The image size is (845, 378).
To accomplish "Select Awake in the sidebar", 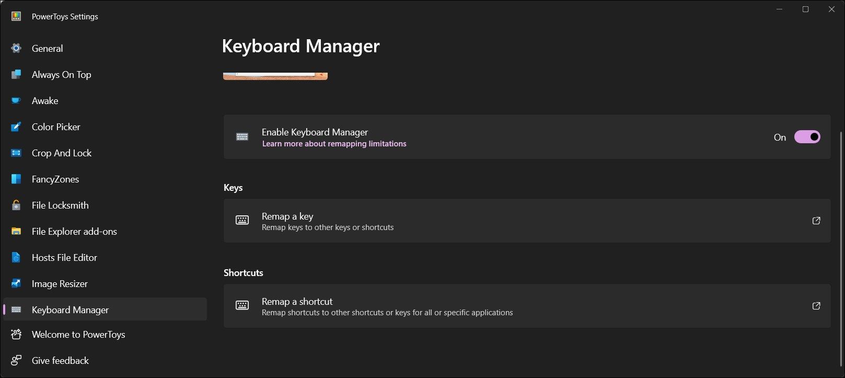I will tap(105, 100).
